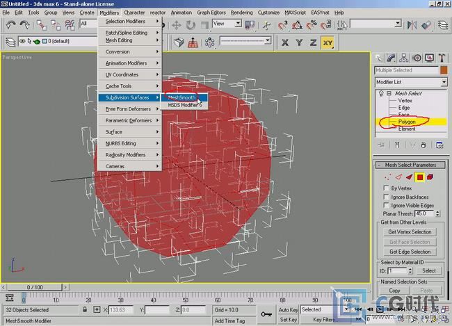
Task: Toggle the 3D Snaps magnet icon
Action: 283,25
